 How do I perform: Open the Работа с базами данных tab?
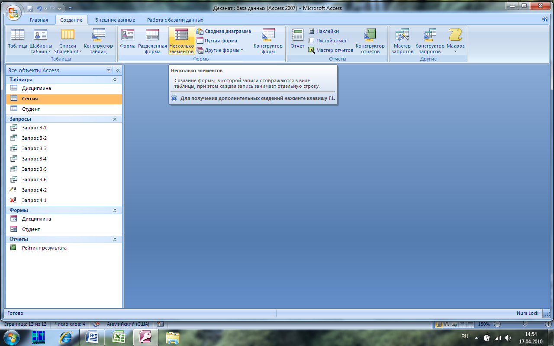pos(175,20)
